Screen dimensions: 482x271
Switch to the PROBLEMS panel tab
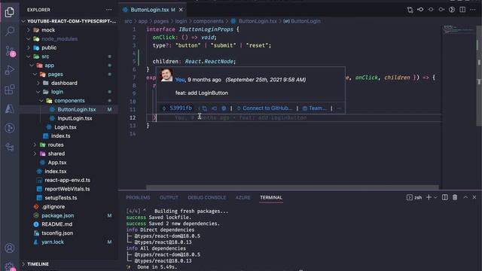point(138,197)
